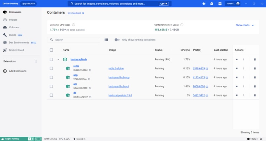Open the kartoza/postgis:13.0 image link

click(120, 95)
